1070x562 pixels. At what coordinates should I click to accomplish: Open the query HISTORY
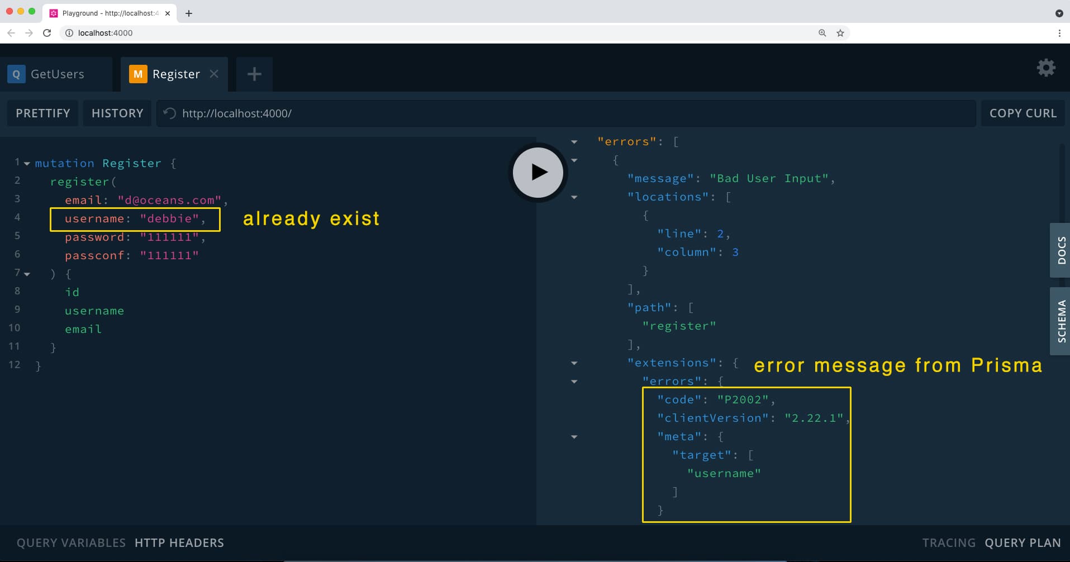point(117,113)
